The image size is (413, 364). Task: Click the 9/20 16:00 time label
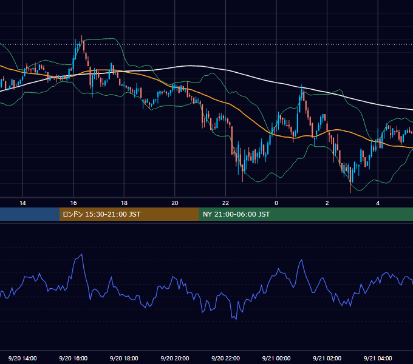(x=73, y=358)
